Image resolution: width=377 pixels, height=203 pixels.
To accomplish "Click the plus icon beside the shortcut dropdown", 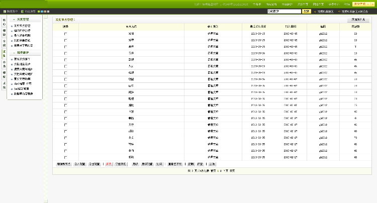I will click(x=372, y=4).
